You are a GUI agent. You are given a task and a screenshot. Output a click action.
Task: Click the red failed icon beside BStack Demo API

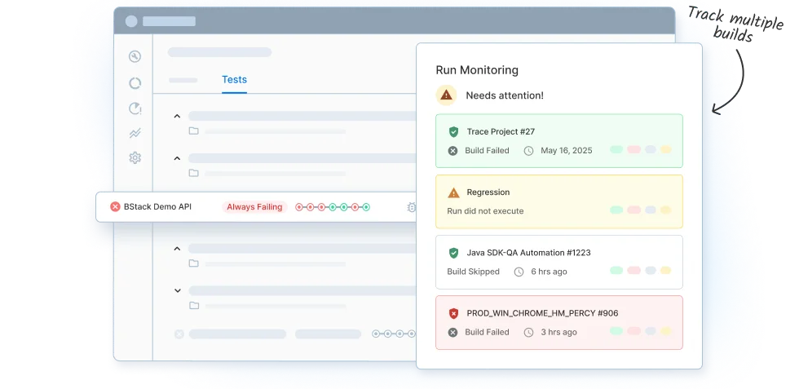(115, 207)
